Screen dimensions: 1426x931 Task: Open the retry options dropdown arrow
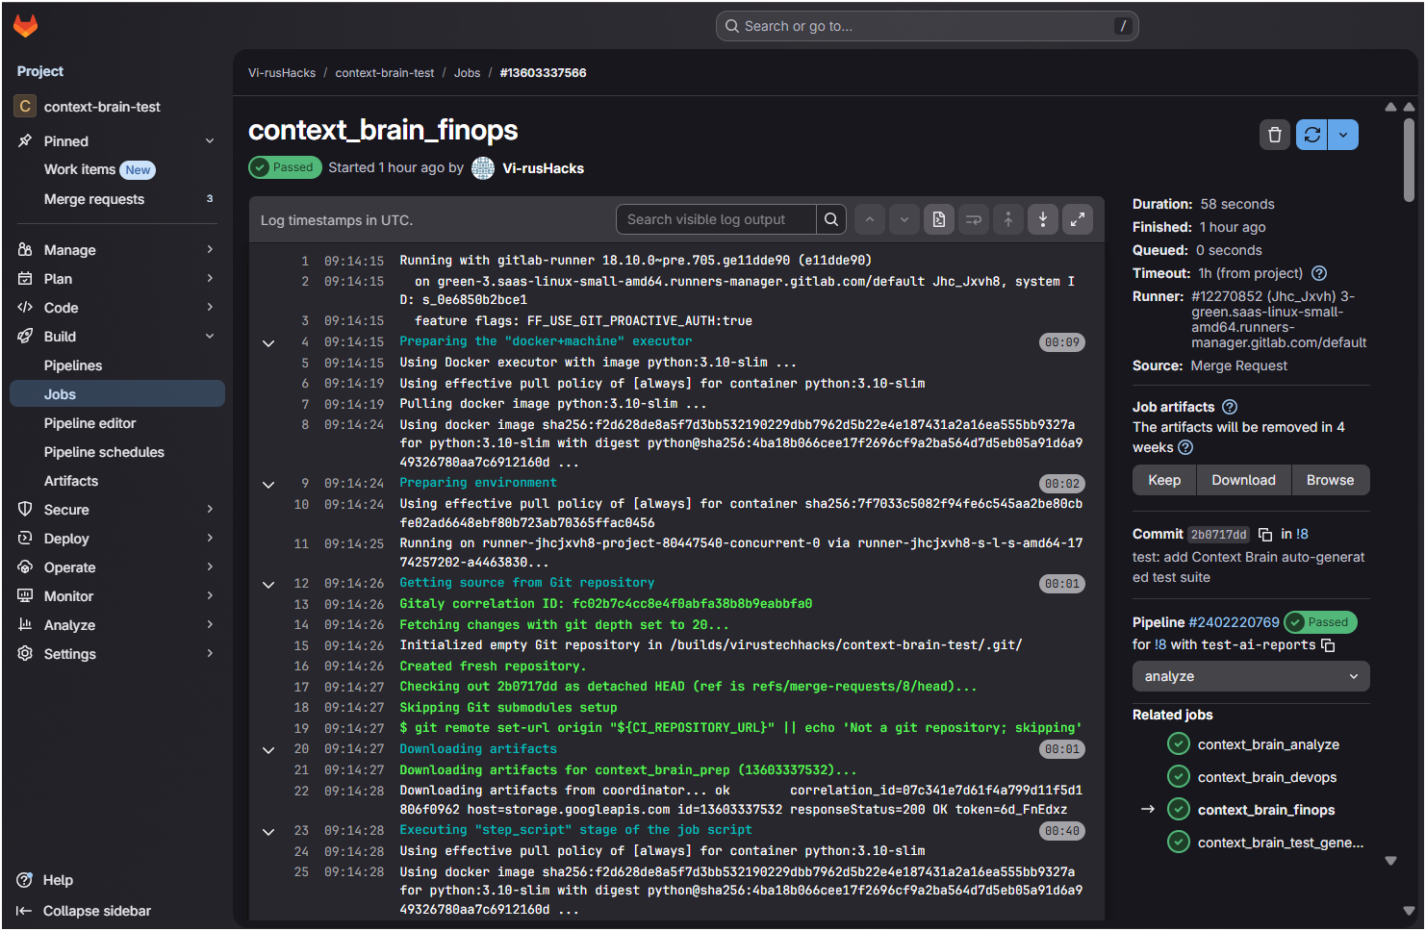click(x=1343, y=135)
